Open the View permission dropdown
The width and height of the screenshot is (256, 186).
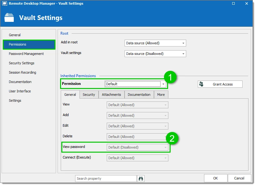tap(137, 105)
